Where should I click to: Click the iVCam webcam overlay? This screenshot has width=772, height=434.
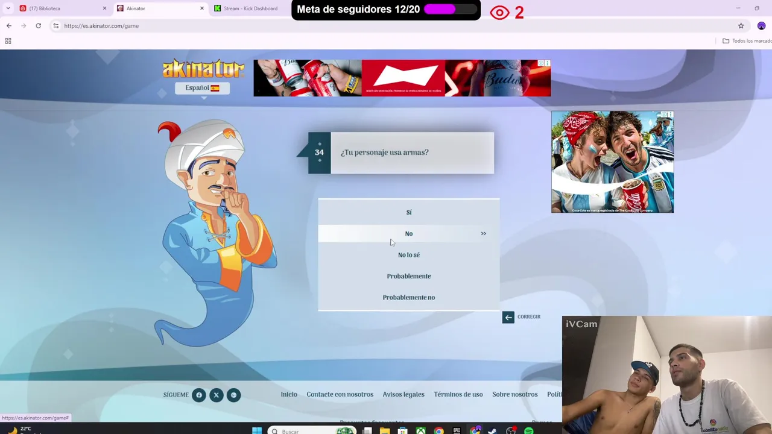coord(667,375)
